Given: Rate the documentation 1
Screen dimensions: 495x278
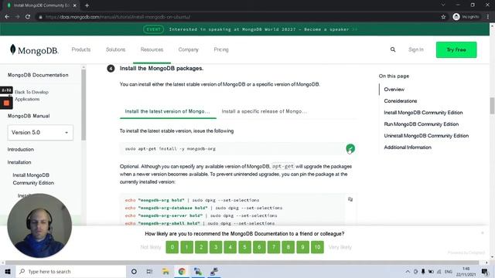Looking at the screenshot, I should pyautogui.click(x=186, y=247).
